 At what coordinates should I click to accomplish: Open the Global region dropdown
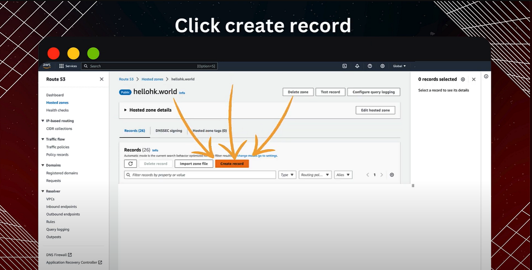point(400,66)
